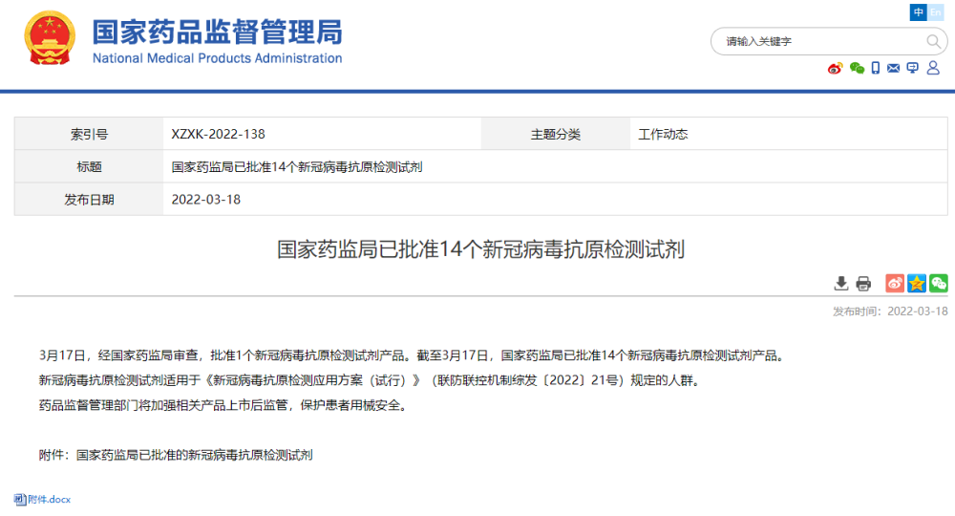Open the 附件.docx attachment link

tap(49, 500)
